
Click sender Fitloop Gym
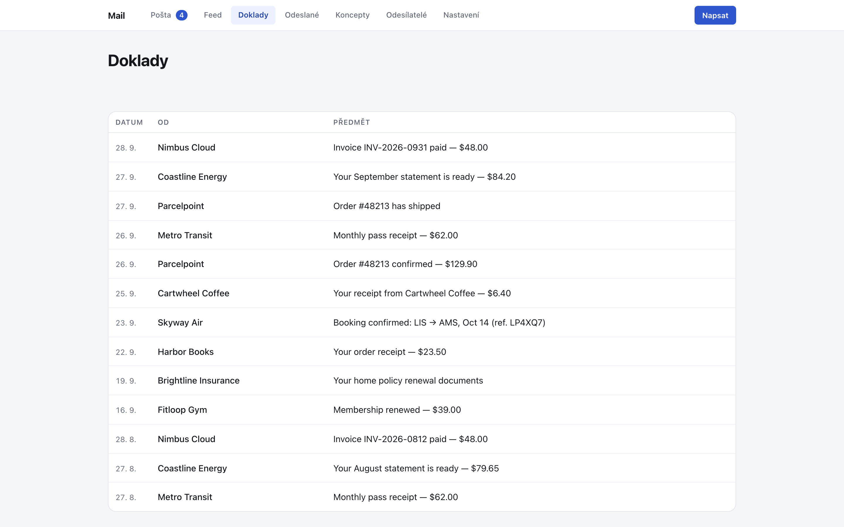182,410
